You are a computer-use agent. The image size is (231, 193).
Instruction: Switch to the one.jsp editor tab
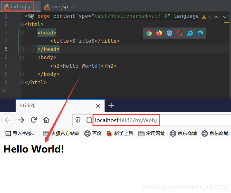click(x=56, y=7)
